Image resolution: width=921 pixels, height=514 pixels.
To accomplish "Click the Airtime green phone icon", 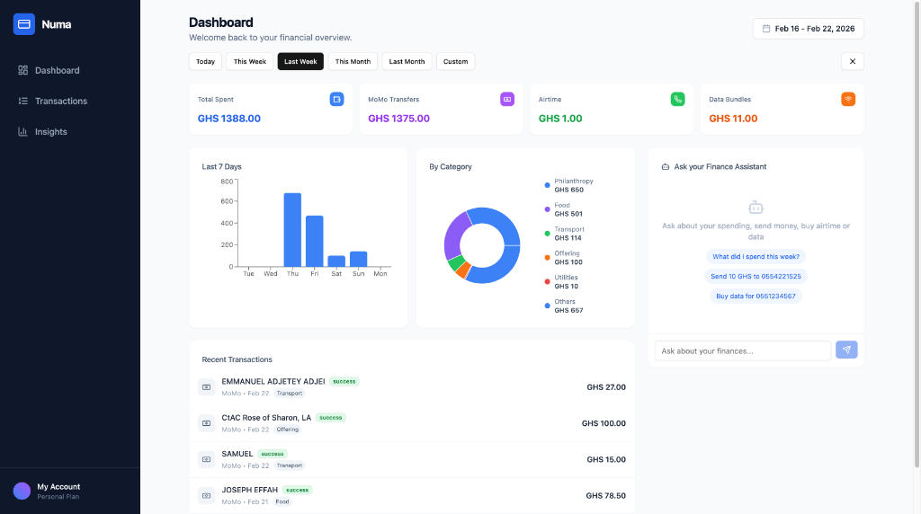I will point(678,99).
